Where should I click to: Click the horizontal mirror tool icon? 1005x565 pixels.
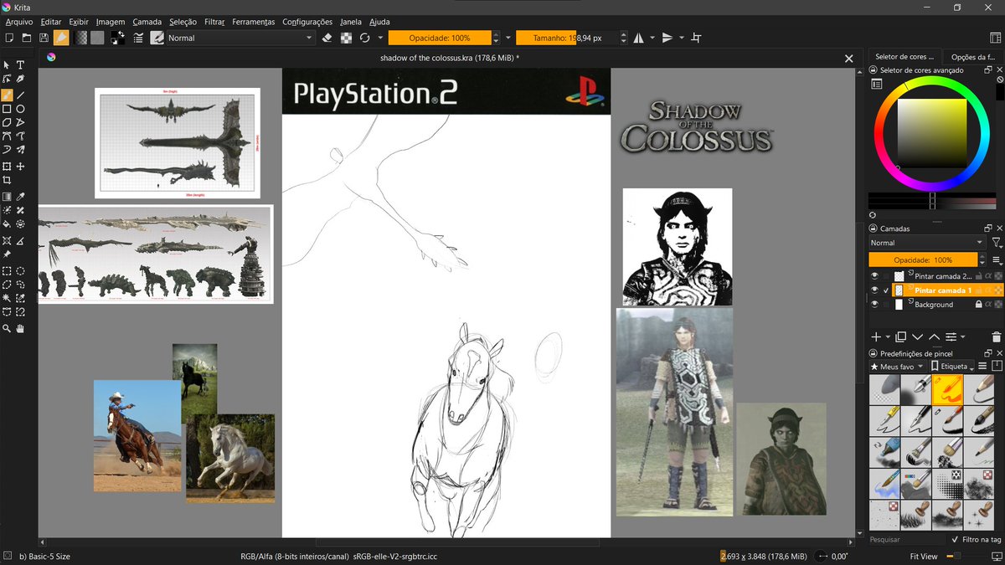639,38
